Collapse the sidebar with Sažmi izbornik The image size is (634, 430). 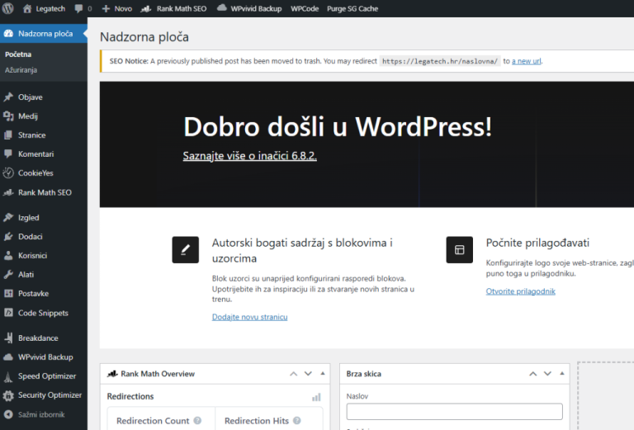[35, 414]
